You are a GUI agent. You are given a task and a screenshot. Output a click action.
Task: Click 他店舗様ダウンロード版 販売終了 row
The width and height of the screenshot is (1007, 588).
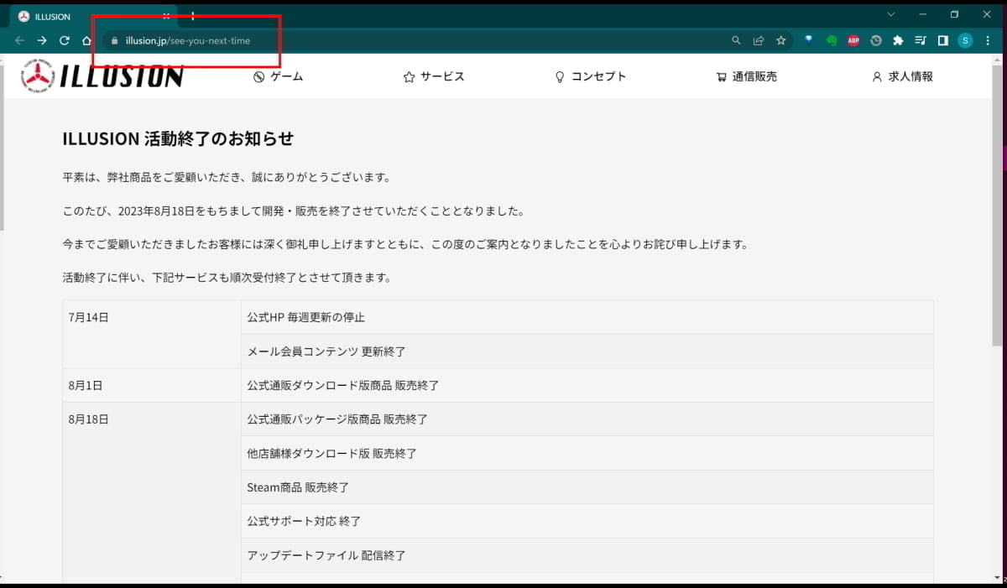[587, 454]
